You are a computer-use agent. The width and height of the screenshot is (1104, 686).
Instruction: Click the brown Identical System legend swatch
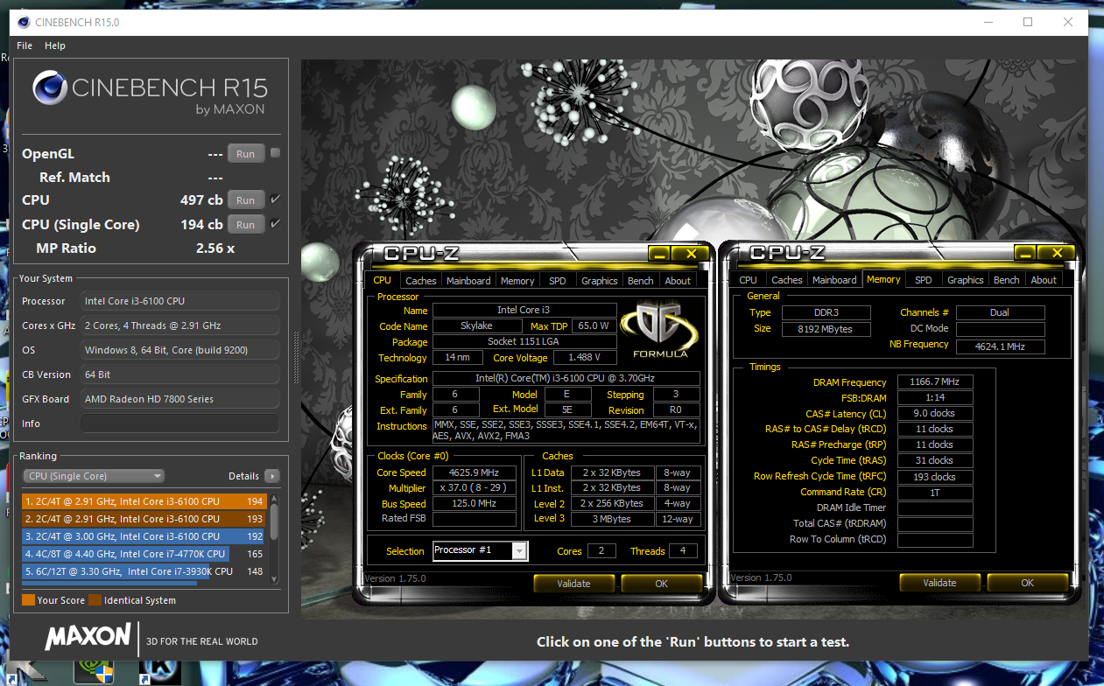[x=95, y=600]
